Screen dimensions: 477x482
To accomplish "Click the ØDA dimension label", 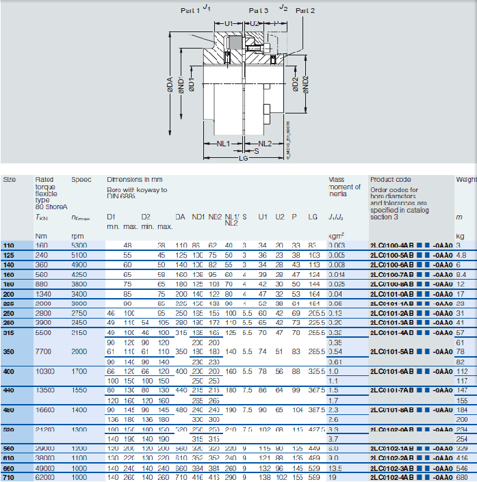I will click(169, 85).
